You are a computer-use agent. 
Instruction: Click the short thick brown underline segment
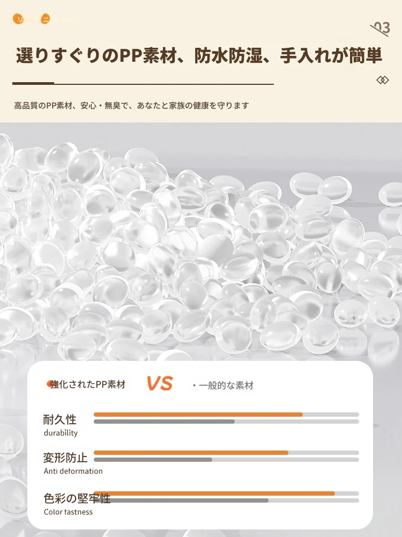pos(33,83)
